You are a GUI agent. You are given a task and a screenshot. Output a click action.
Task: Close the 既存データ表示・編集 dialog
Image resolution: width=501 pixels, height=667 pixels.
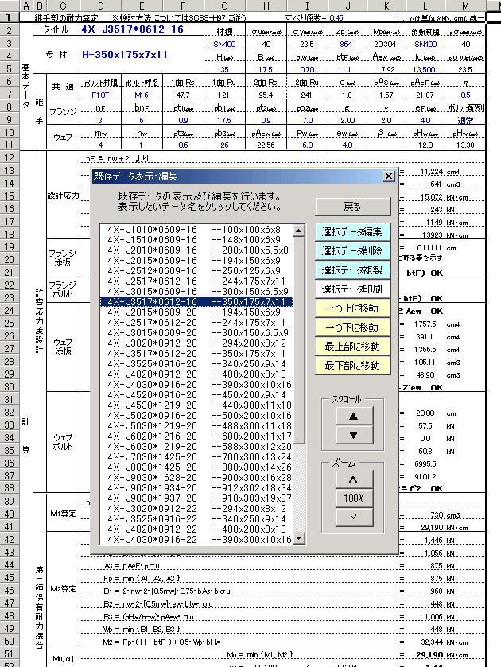pos(389,176)
